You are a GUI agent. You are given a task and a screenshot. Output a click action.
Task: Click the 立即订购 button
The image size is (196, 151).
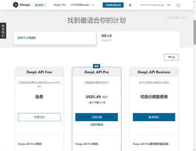pos(96,117)
